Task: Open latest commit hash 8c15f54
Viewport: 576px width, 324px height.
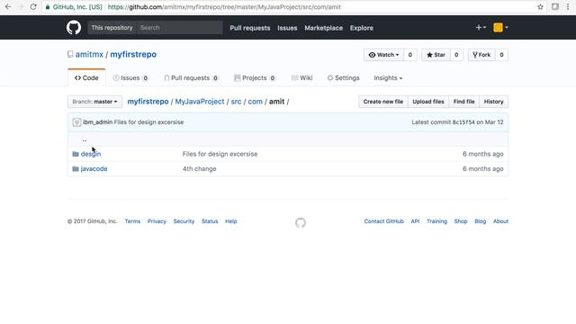Action: pos(463,122)
